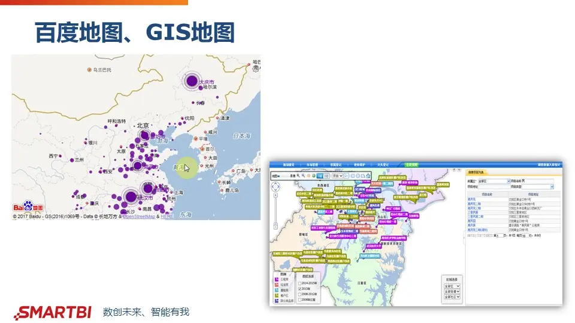Click the large purple bubble at 大庆市
The image size is (575, 323).
192,81
